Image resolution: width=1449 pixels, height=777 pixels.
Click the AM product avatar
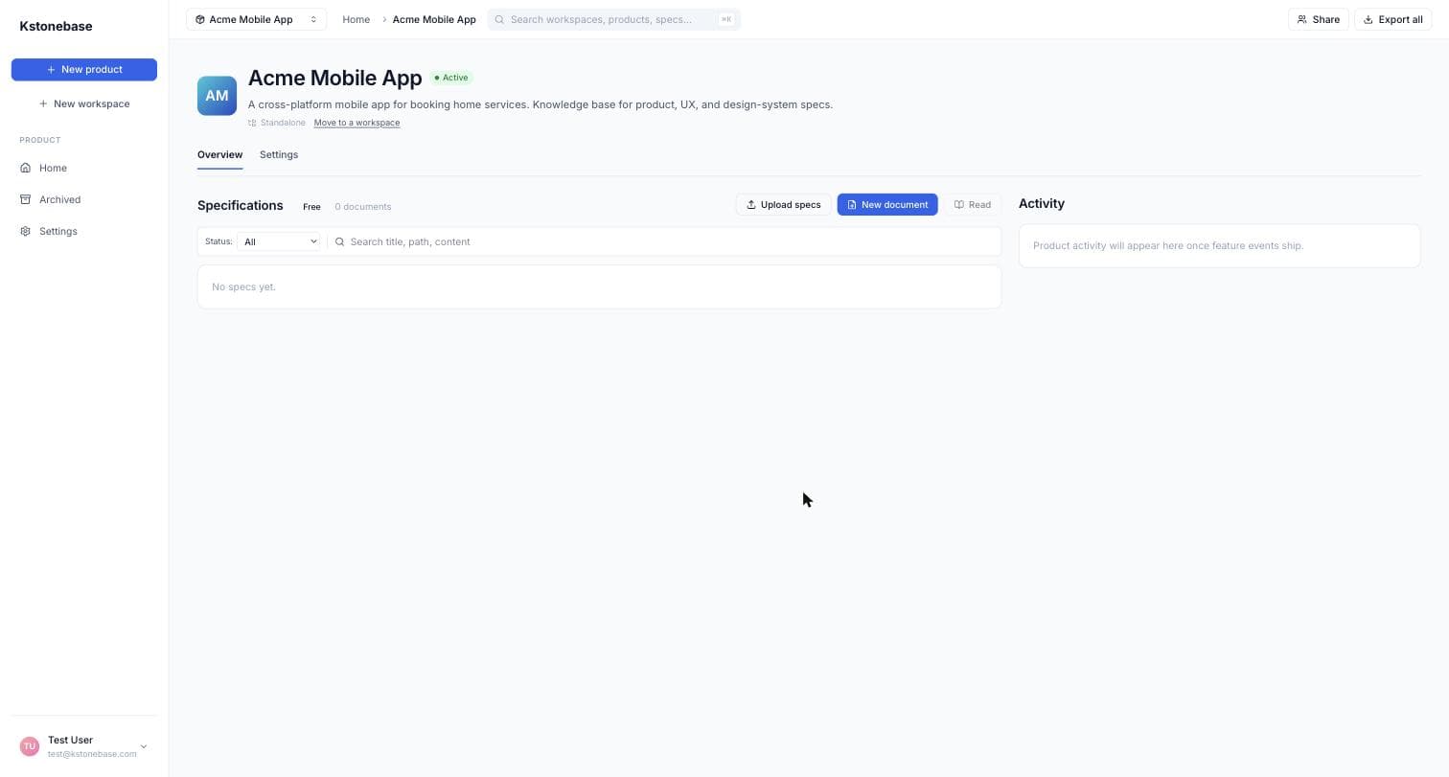click(217, 96)
